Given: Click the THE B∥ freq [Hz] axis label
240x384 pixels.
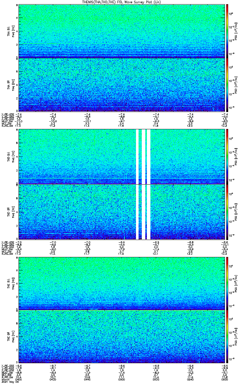Looking at the screenshot, I should (13, 337).
